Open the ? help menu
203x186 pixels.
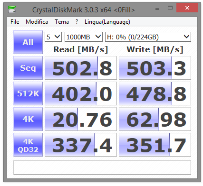pyautogui.click(x=77, y=22)
